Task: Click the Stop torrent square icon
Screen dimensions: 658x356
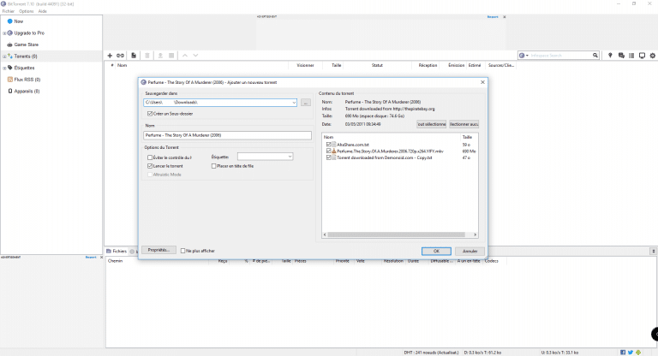Action: point(171,56)
